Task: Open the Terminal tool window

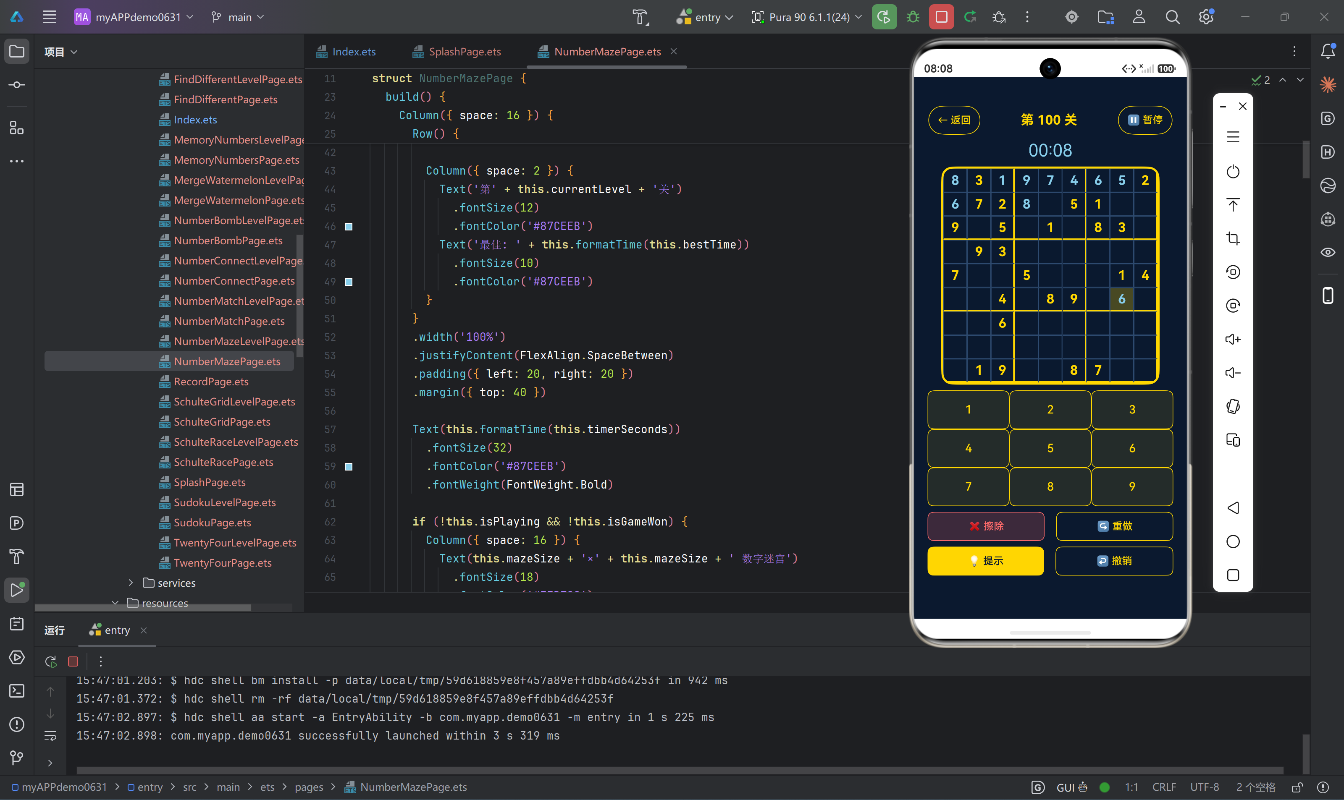Action: click(x=17, y=690)
